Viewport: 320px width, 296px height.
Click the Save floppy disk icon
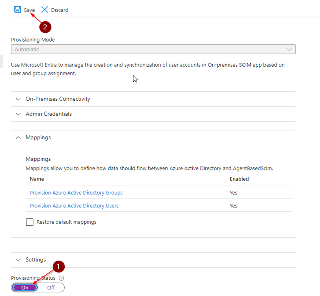17,10
